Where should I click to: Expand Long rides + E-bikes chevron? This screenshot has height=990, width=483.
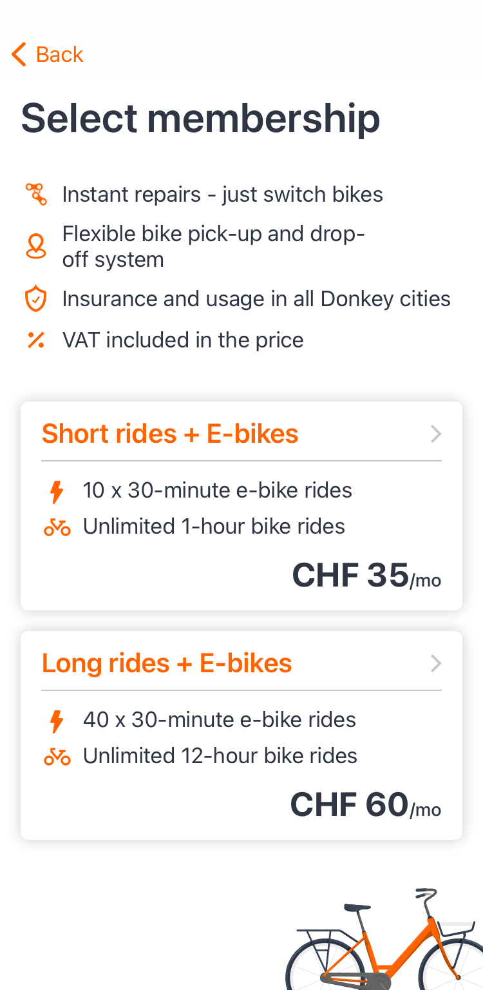click(436, 664)
